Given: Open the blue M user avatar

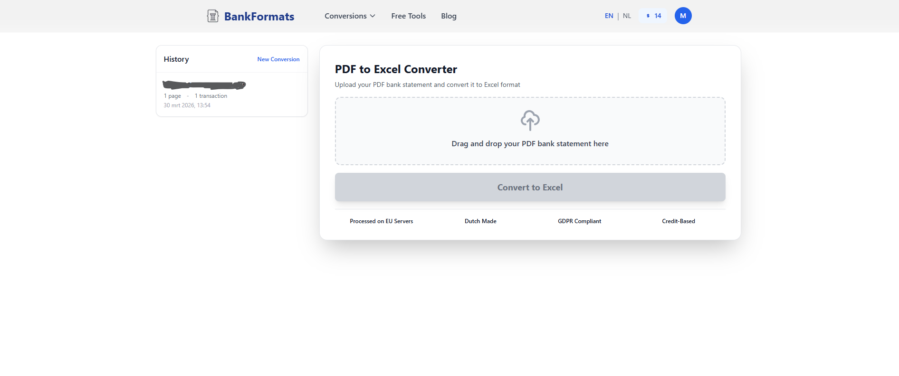Looking at the screenshot, I should 683,16.
